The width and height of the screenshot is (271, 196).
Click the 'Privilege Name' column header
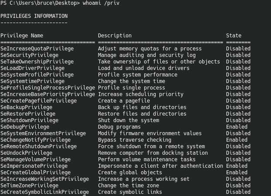(22, 36)
